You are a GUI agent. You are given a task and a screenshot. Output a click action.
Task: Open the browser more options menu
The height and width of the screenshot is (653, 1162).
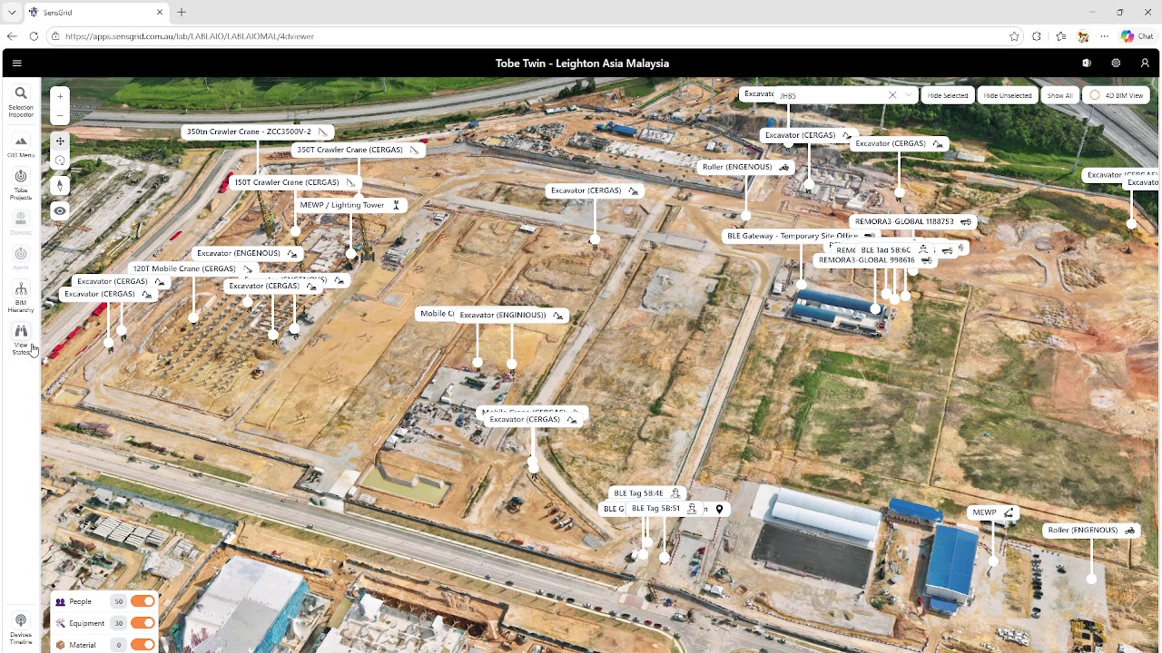pyautogui.click(x=1104, y=36)
